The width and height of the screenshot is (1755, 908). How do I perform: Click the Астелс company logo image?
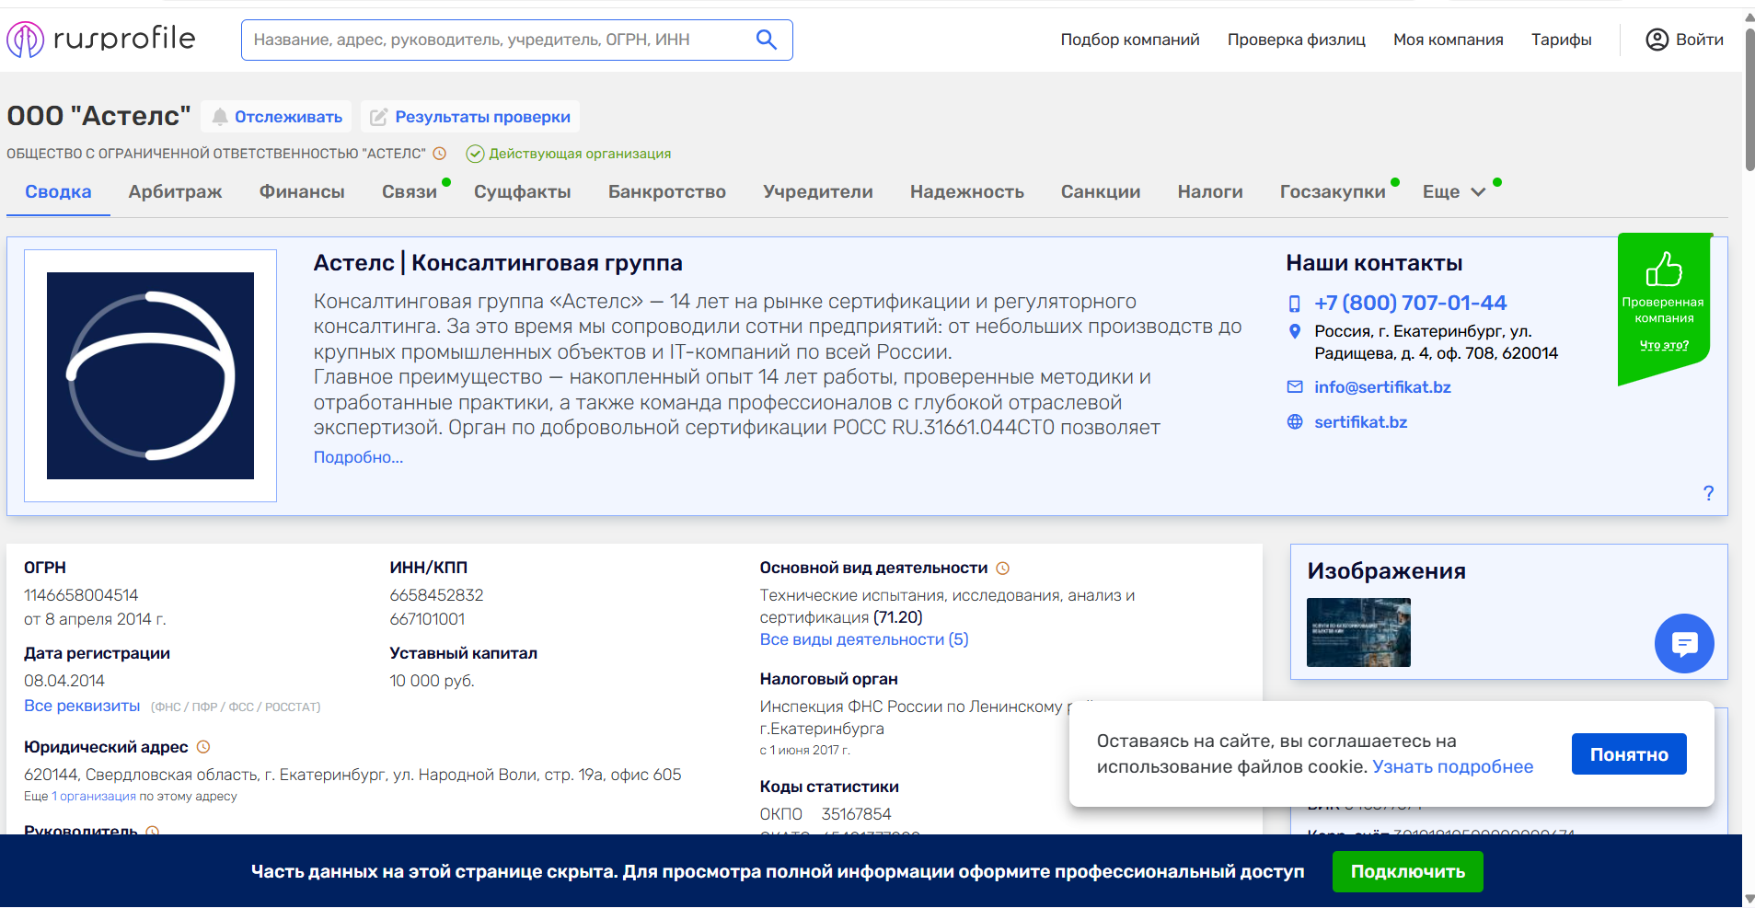(x=150, y=375)
